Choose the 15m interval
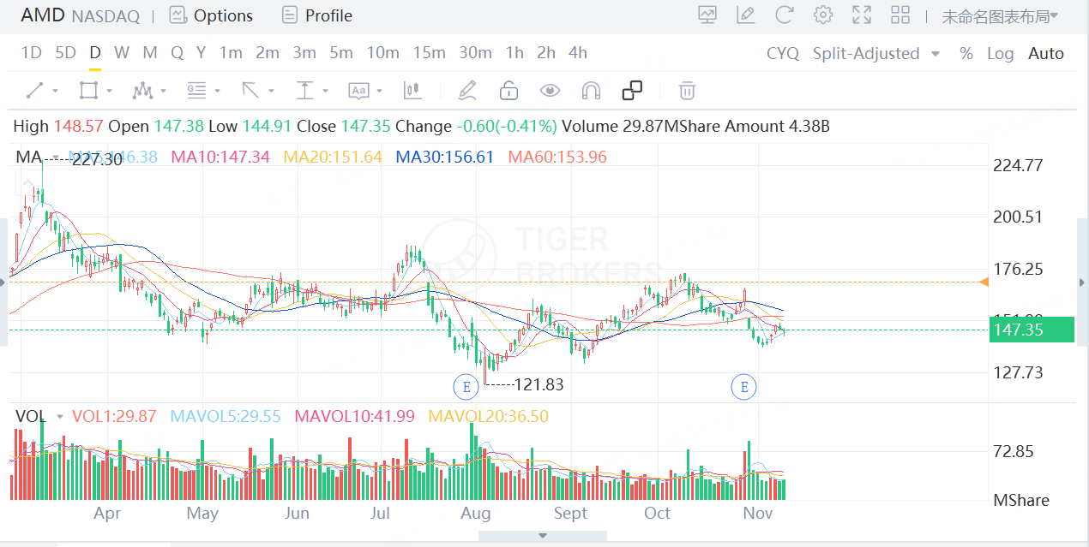The width and height of the screenshot is (1089, 547). (x=429, y=53)
